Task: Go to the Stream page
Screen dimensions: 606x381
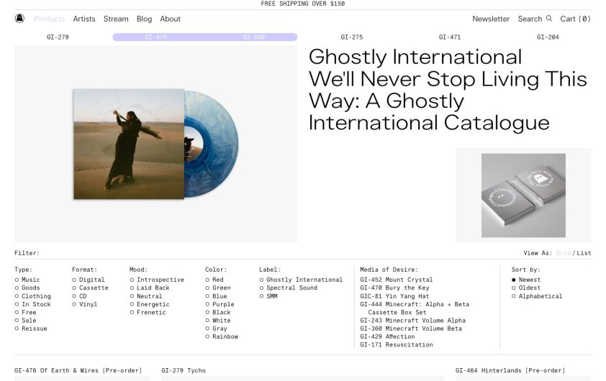Action: pos(116,19)
